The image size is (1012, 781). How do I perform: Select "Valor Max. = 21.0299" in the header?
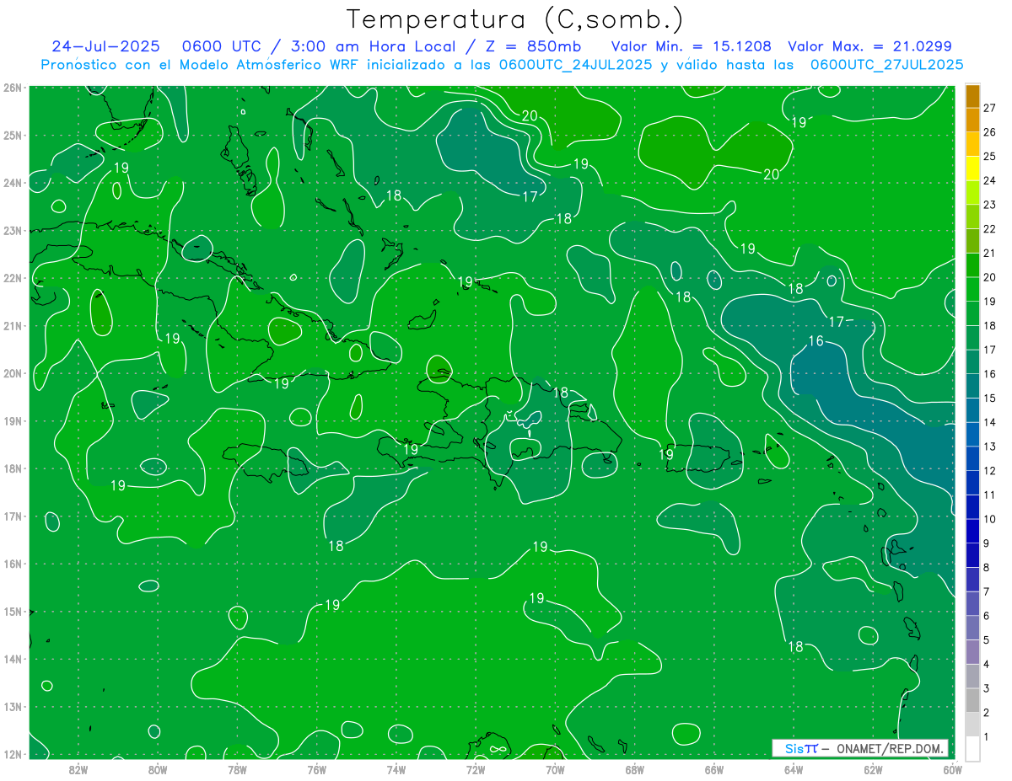[x=869, y=46]
